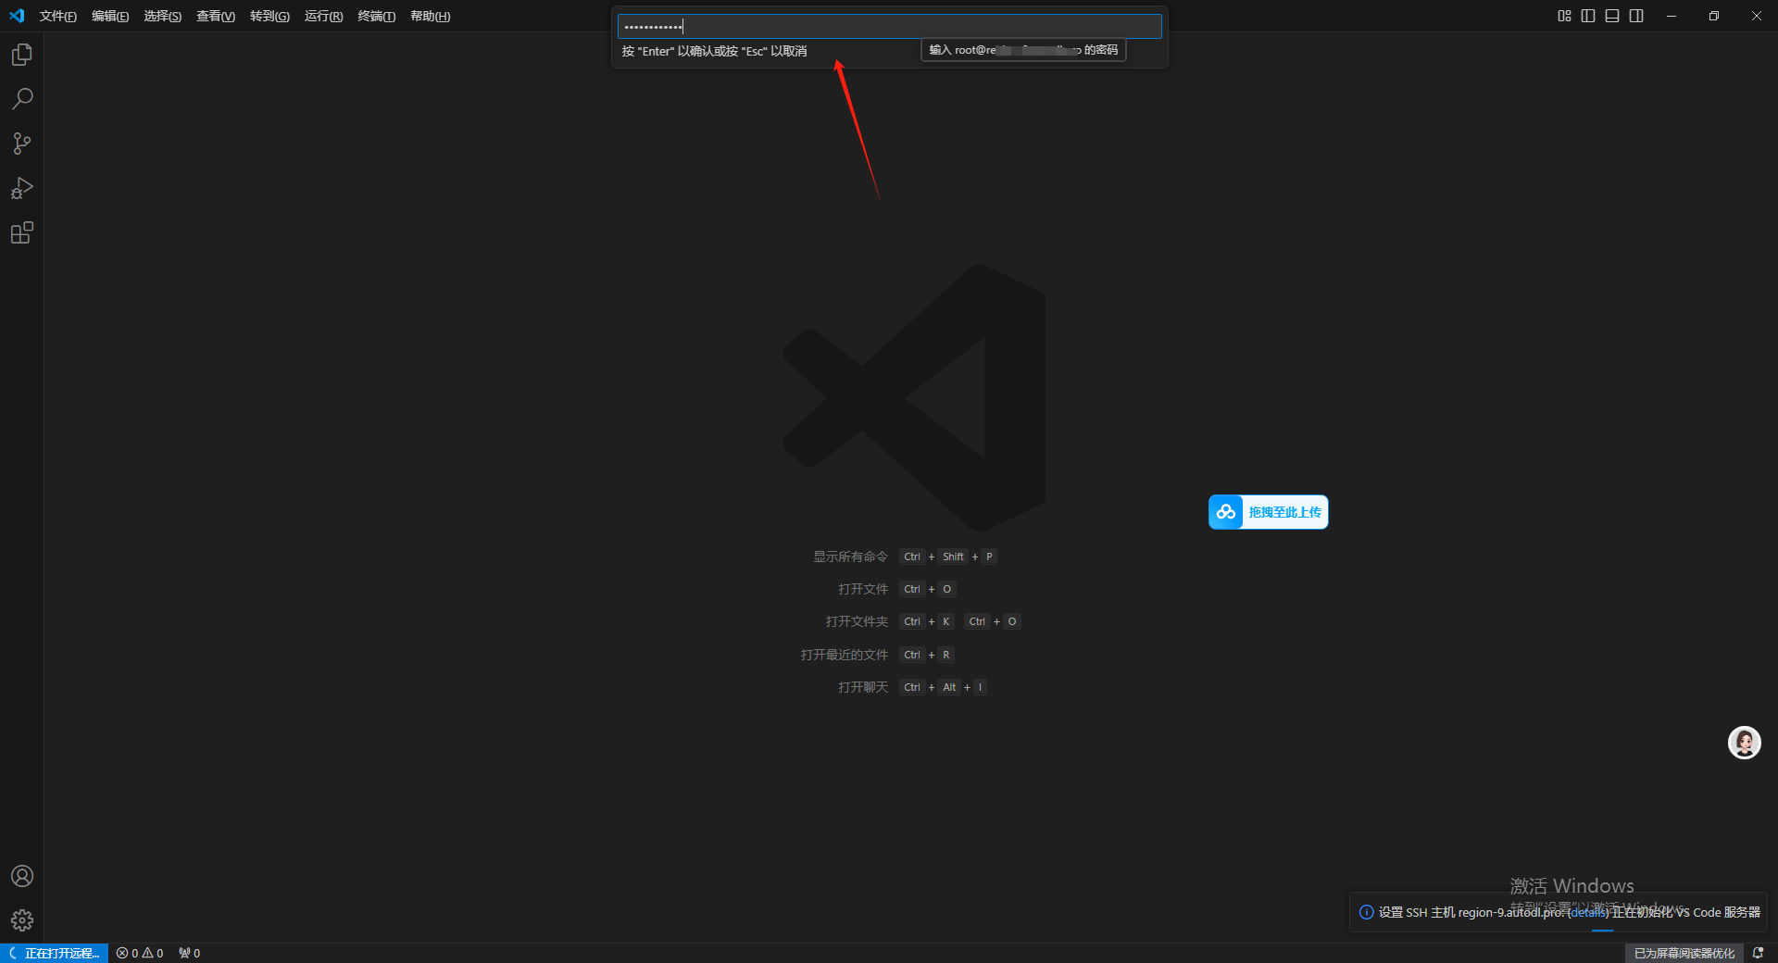The width and height of the screenshot is (1778, 963).
Task: Open the 查看(V) menu
Action: pyautogui.click(x=216, y=16)
